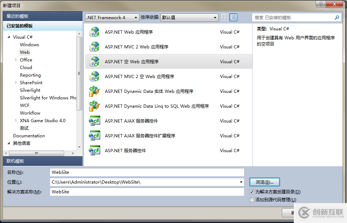
Task: Select Documentation in the template tree
Action: pos(29,136)
